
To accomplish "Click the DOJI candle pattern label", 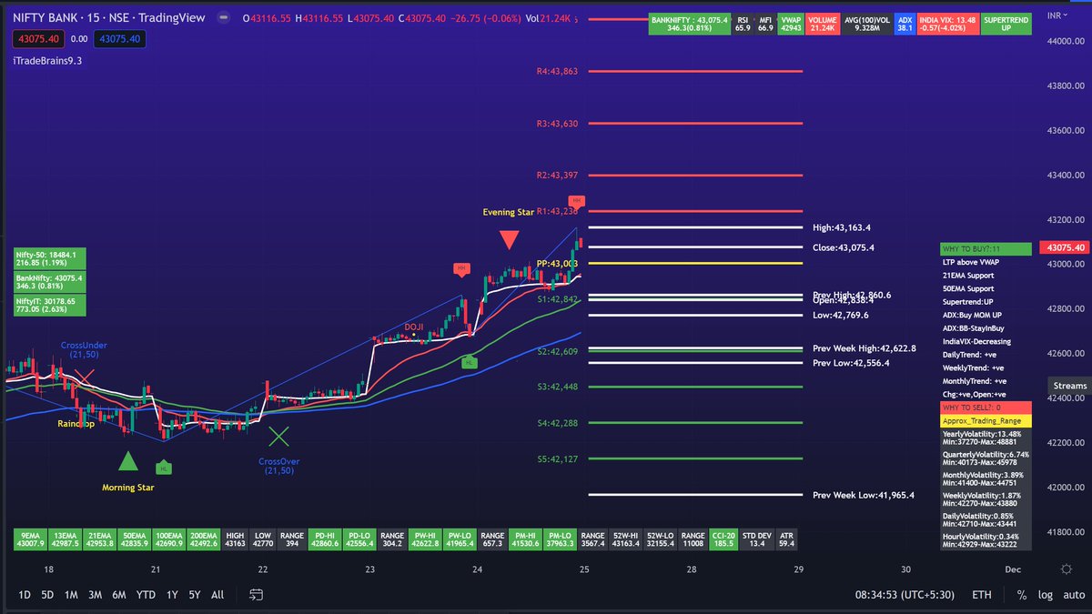I will (413, 326).
